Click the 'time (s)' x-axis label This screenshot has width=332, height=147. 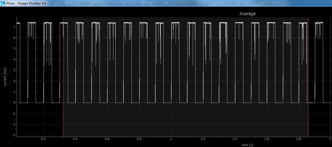tap(247, 145)
